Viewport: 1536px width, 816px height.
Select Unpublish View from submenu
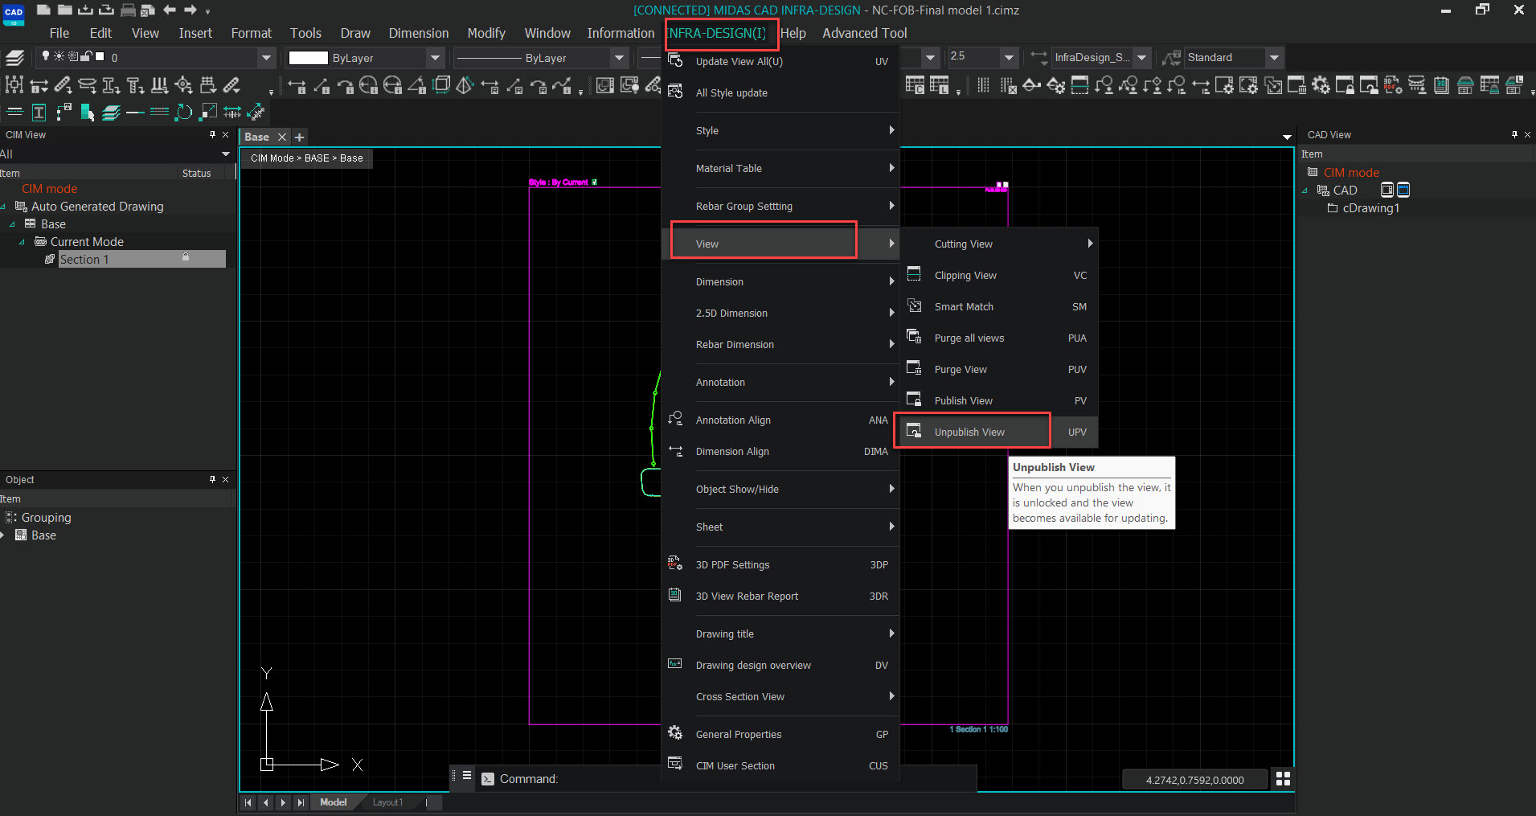coord(996,432)
